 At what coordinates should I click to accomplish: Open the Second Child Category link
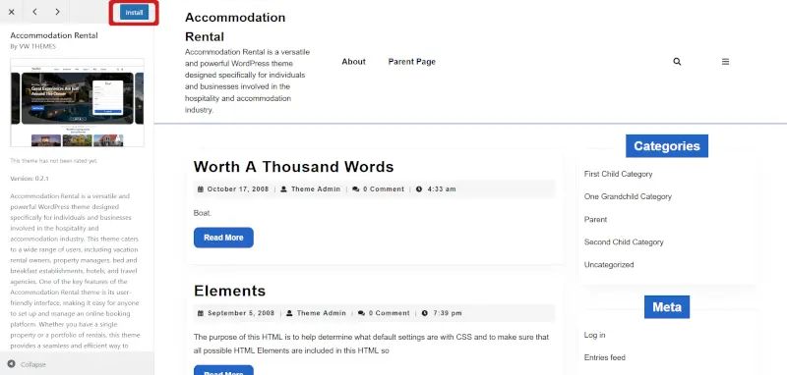pyautogui.click(x=624, y=242)
